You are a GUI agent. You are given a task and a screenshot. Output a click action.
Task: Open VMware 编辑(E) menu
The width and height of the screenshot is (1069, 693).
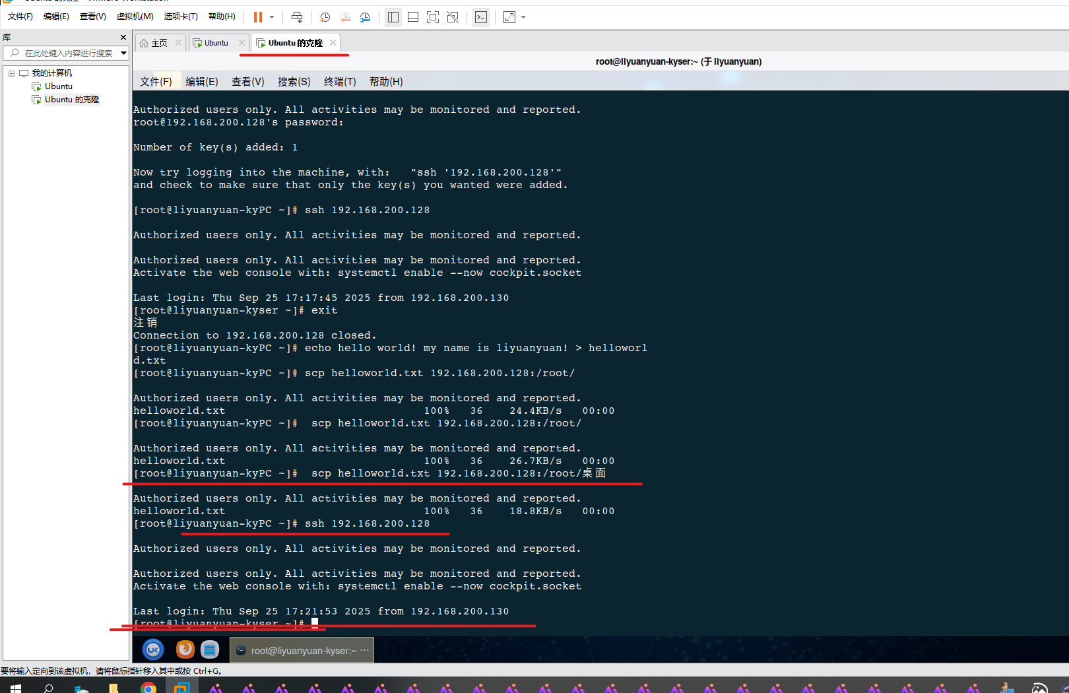(x=56, y=16)
